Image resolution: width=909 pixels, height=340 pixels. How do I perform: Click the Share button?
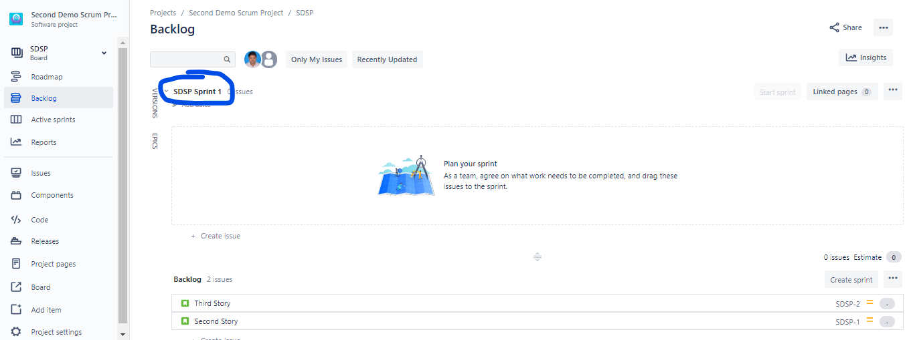(845, 27)
